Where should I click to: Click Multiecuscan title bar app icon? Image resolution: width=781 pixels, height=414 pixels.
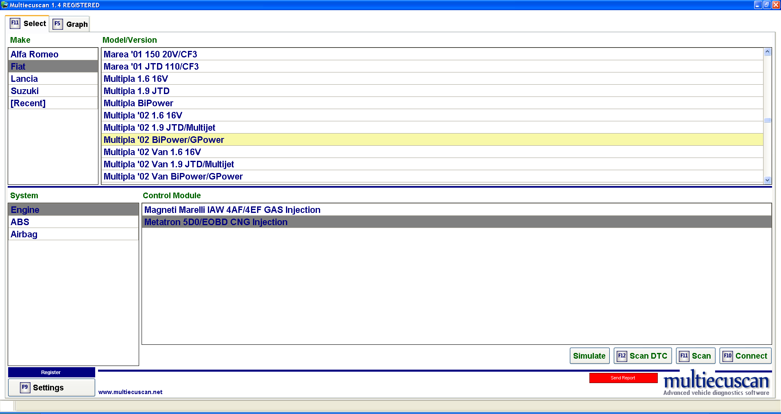pyautogui.click(x=4, y=5)
